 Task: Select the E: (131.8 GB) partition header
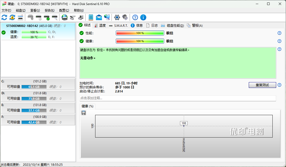38,105
